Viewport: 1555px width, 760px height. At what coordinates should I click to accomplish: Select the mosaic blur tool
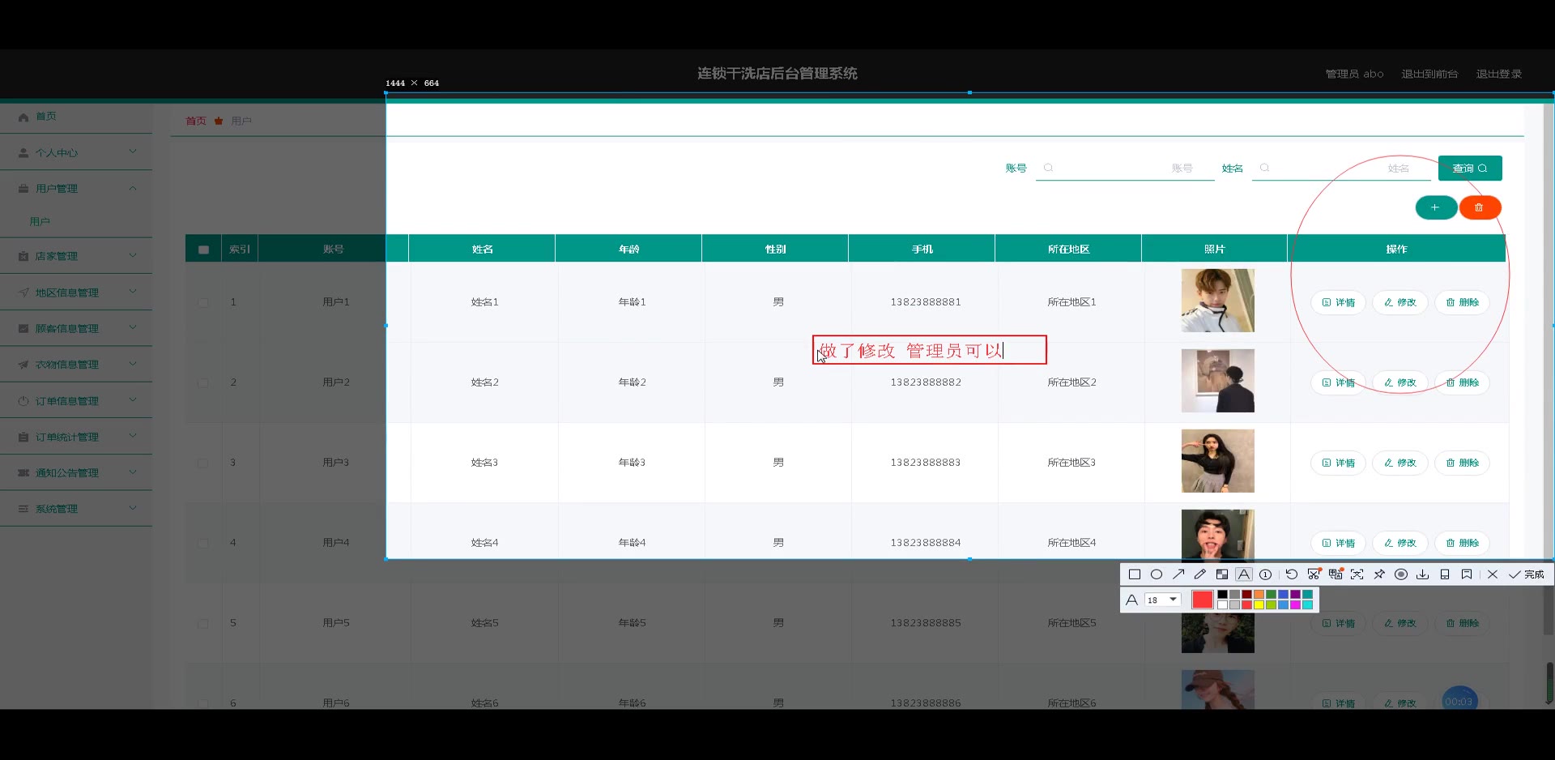tap(1222, 574)
